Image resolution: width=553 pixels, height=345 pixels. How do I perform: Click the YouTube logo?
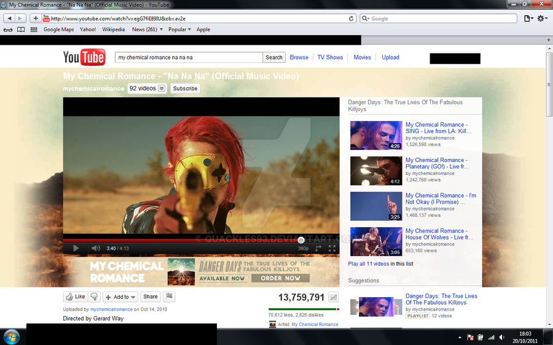(x=84, y=57)
